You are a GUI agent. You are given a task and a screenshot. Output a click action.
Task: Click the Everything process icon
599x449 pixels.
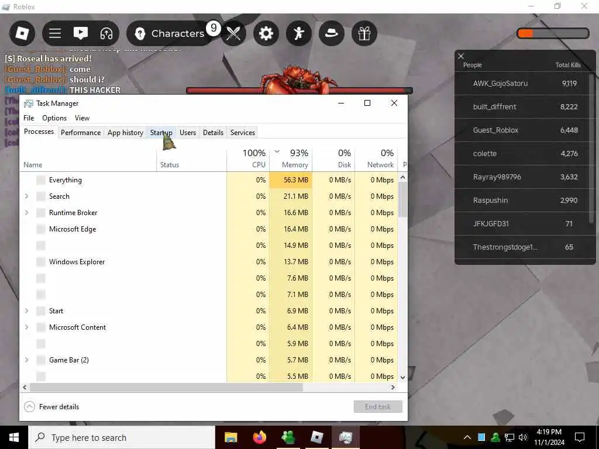click(41, 180)
